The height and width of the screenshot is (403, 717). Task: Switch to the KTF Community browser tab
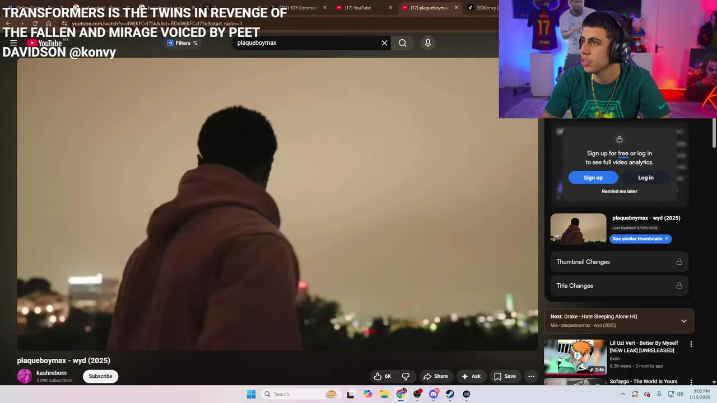[x=298, y=8]
